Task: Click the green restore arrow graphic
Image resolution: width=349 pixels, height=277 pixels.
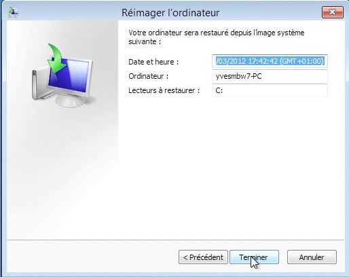Action: [x=56, y=58]
